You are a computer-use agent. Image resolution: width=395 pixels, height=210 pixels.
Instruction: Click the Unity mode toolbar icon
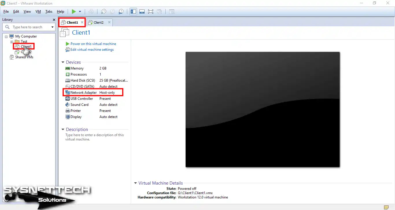[159, 12]
